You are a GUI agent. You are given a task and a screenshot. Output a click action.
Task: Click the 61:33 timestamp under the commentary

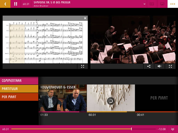(44, 115)
